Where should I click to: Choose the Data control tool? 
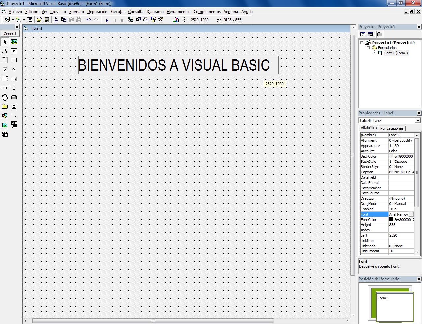[14, 125]
